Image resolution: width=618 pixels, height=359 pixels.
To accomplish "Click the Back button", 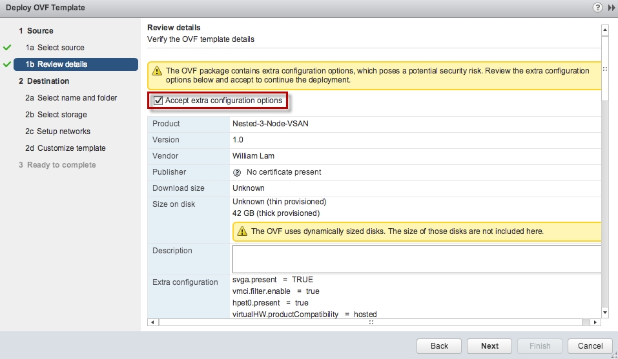I will coord(439,346).
